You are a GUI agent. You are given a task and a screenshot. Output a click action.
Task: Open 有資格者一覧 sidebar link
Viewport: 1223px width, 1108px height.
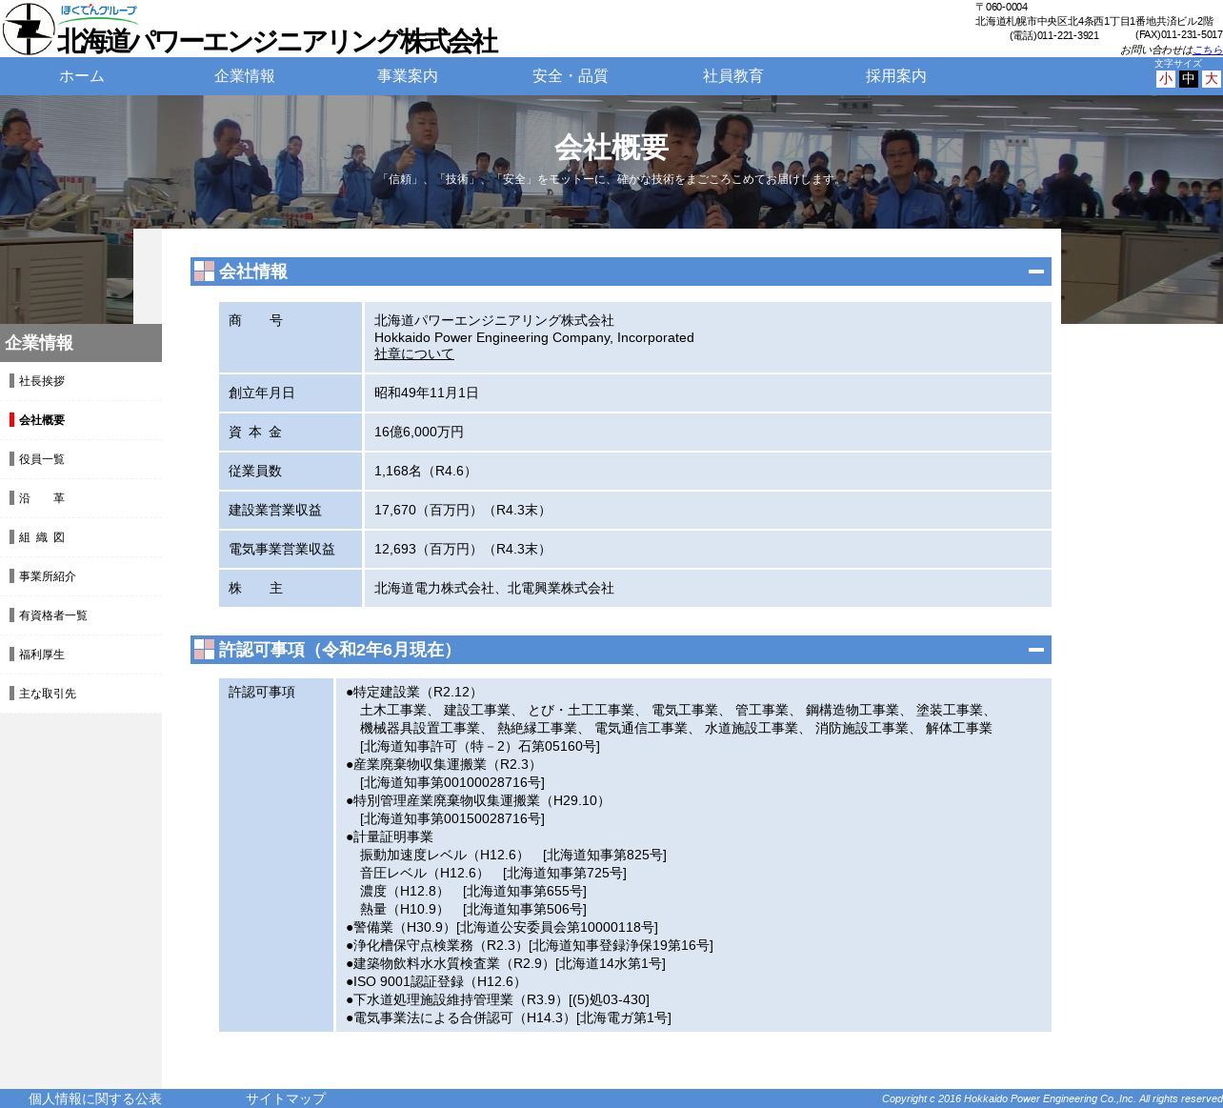(x=53, y=615)
